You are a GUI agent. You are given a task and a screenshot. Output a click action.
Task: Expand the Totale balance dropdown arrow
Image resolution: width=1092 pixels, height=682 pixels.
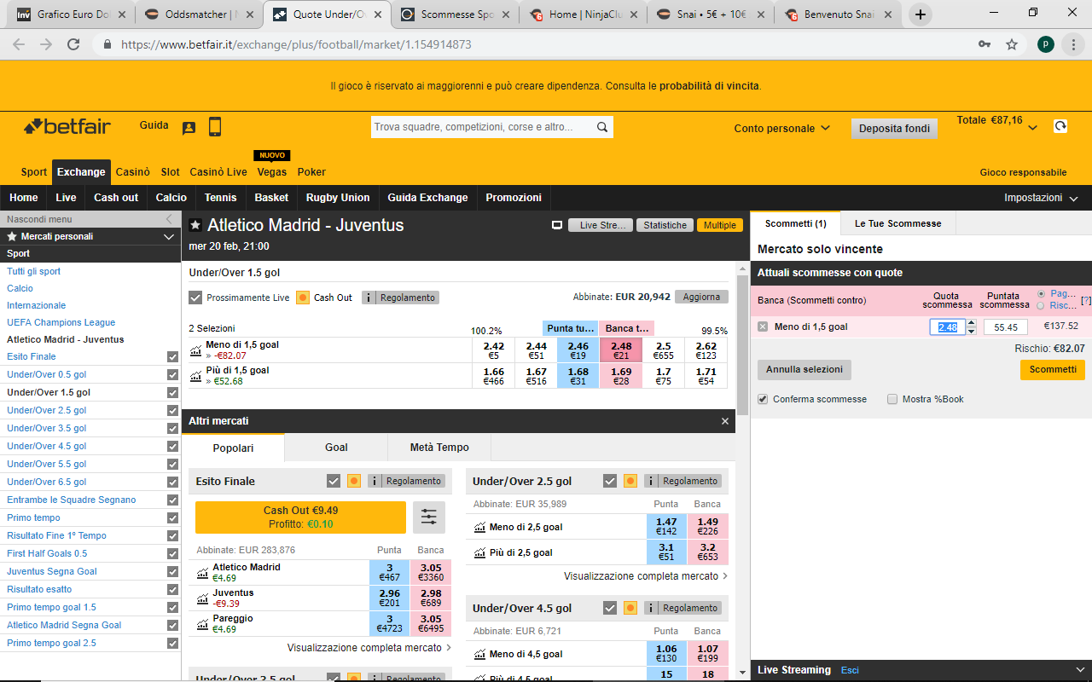1032,128
